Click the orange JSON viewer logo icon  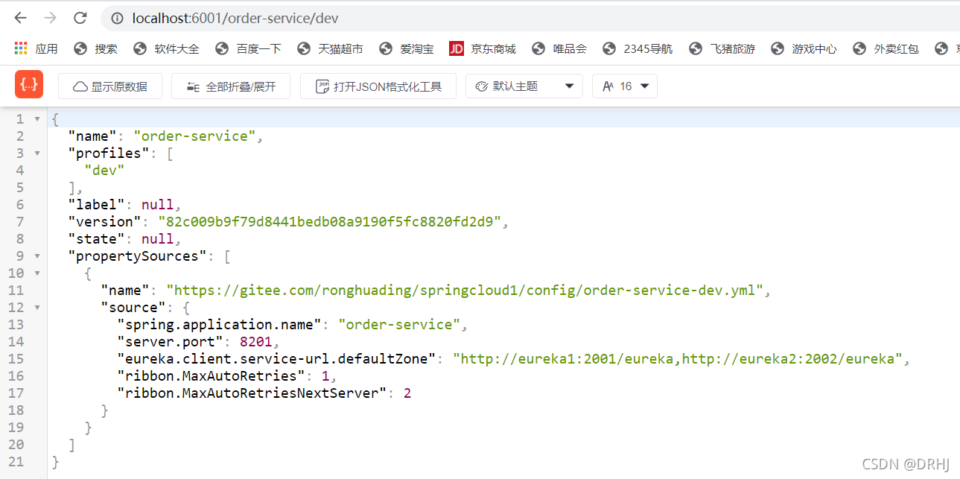click(x=29, y=86)
